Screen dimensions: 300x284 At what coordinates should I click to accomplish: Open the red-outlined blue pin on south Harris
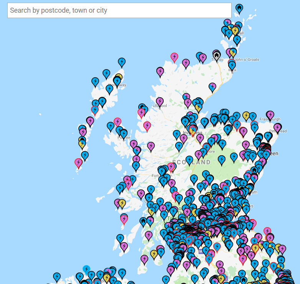tap(95, 111)
